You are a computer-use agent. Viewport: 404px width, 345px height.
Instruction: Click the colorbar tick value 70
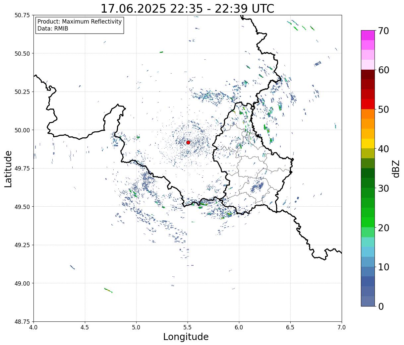pos(383,31)
